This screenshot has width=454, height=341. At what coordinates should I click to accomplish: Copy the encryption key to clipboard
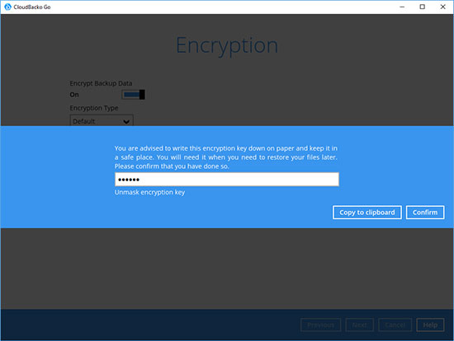(367, 213)
